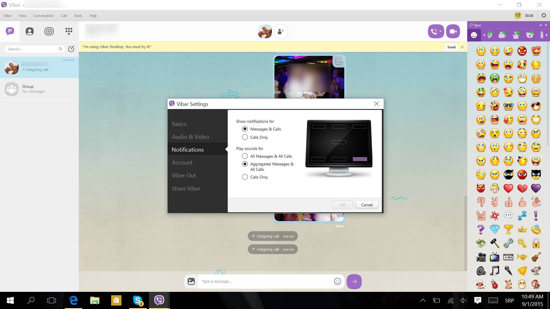Select notifications for Calls Only
The width and height of the screenshot is (550, 309).
245,137
